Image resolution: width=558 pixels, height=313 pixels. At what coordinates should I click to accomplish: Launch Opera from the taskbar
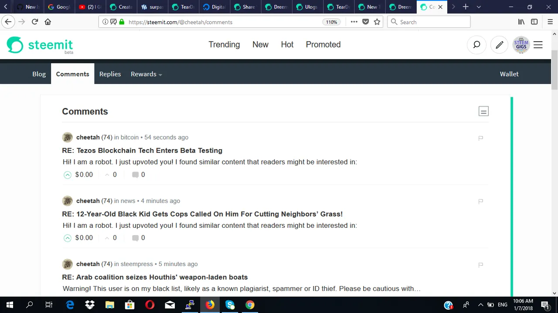[x=150, y=305]
